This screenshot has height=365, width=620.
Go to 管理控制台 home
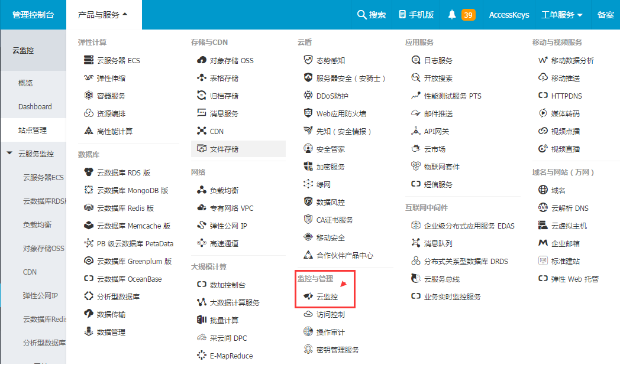coord(33,15)
